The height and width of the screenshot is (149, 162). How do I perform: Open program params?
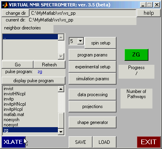93,55
